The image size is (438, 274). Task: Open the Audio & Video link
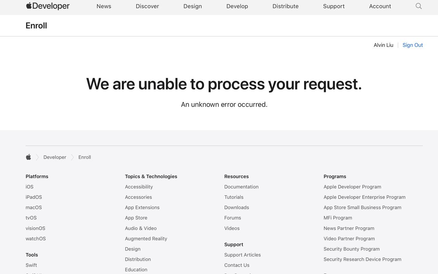141,228
